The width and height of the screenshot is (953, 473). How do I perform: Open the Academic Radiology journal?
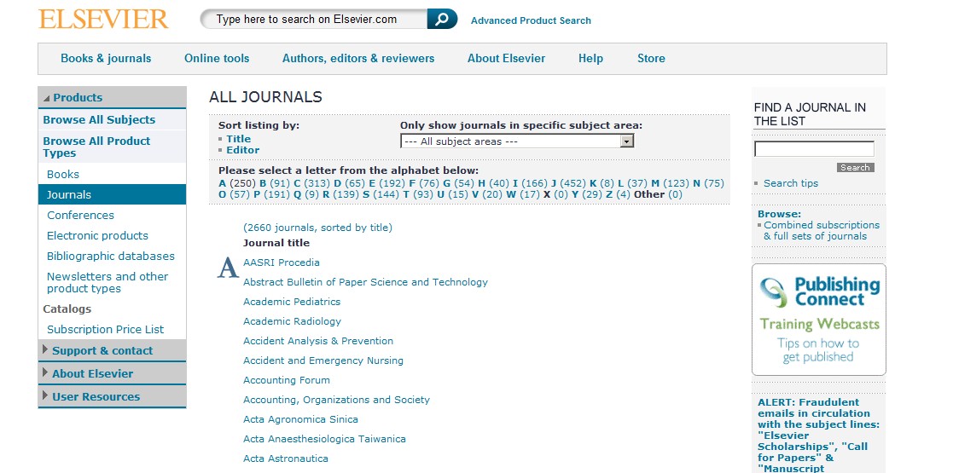pos(293,321)
